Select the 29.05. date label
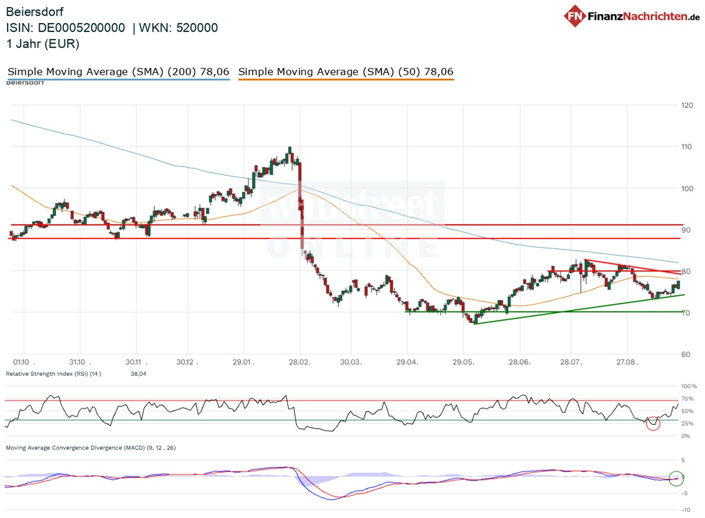Viewport: 705px width, 518px height. click(463, 363)
